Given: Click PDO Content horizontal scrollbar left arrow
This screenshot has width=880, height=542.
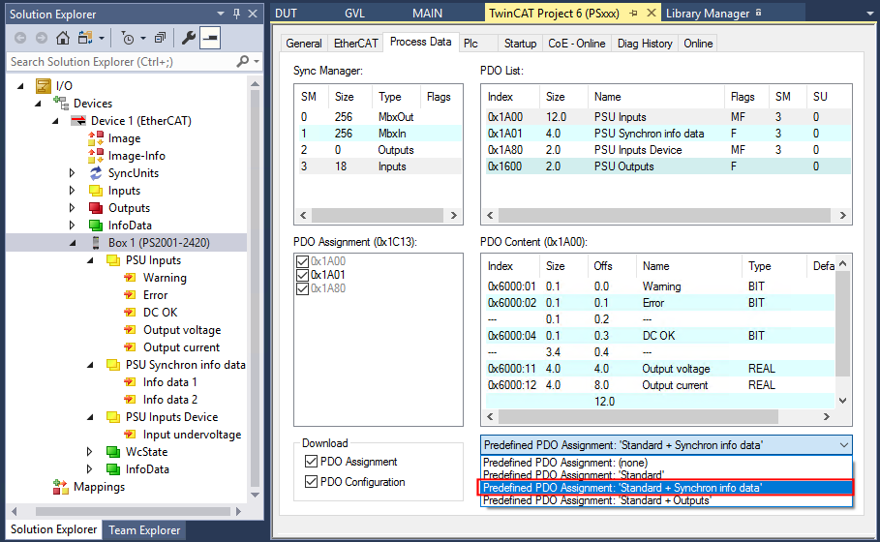Looking at the screenshot, I should 490,416.
